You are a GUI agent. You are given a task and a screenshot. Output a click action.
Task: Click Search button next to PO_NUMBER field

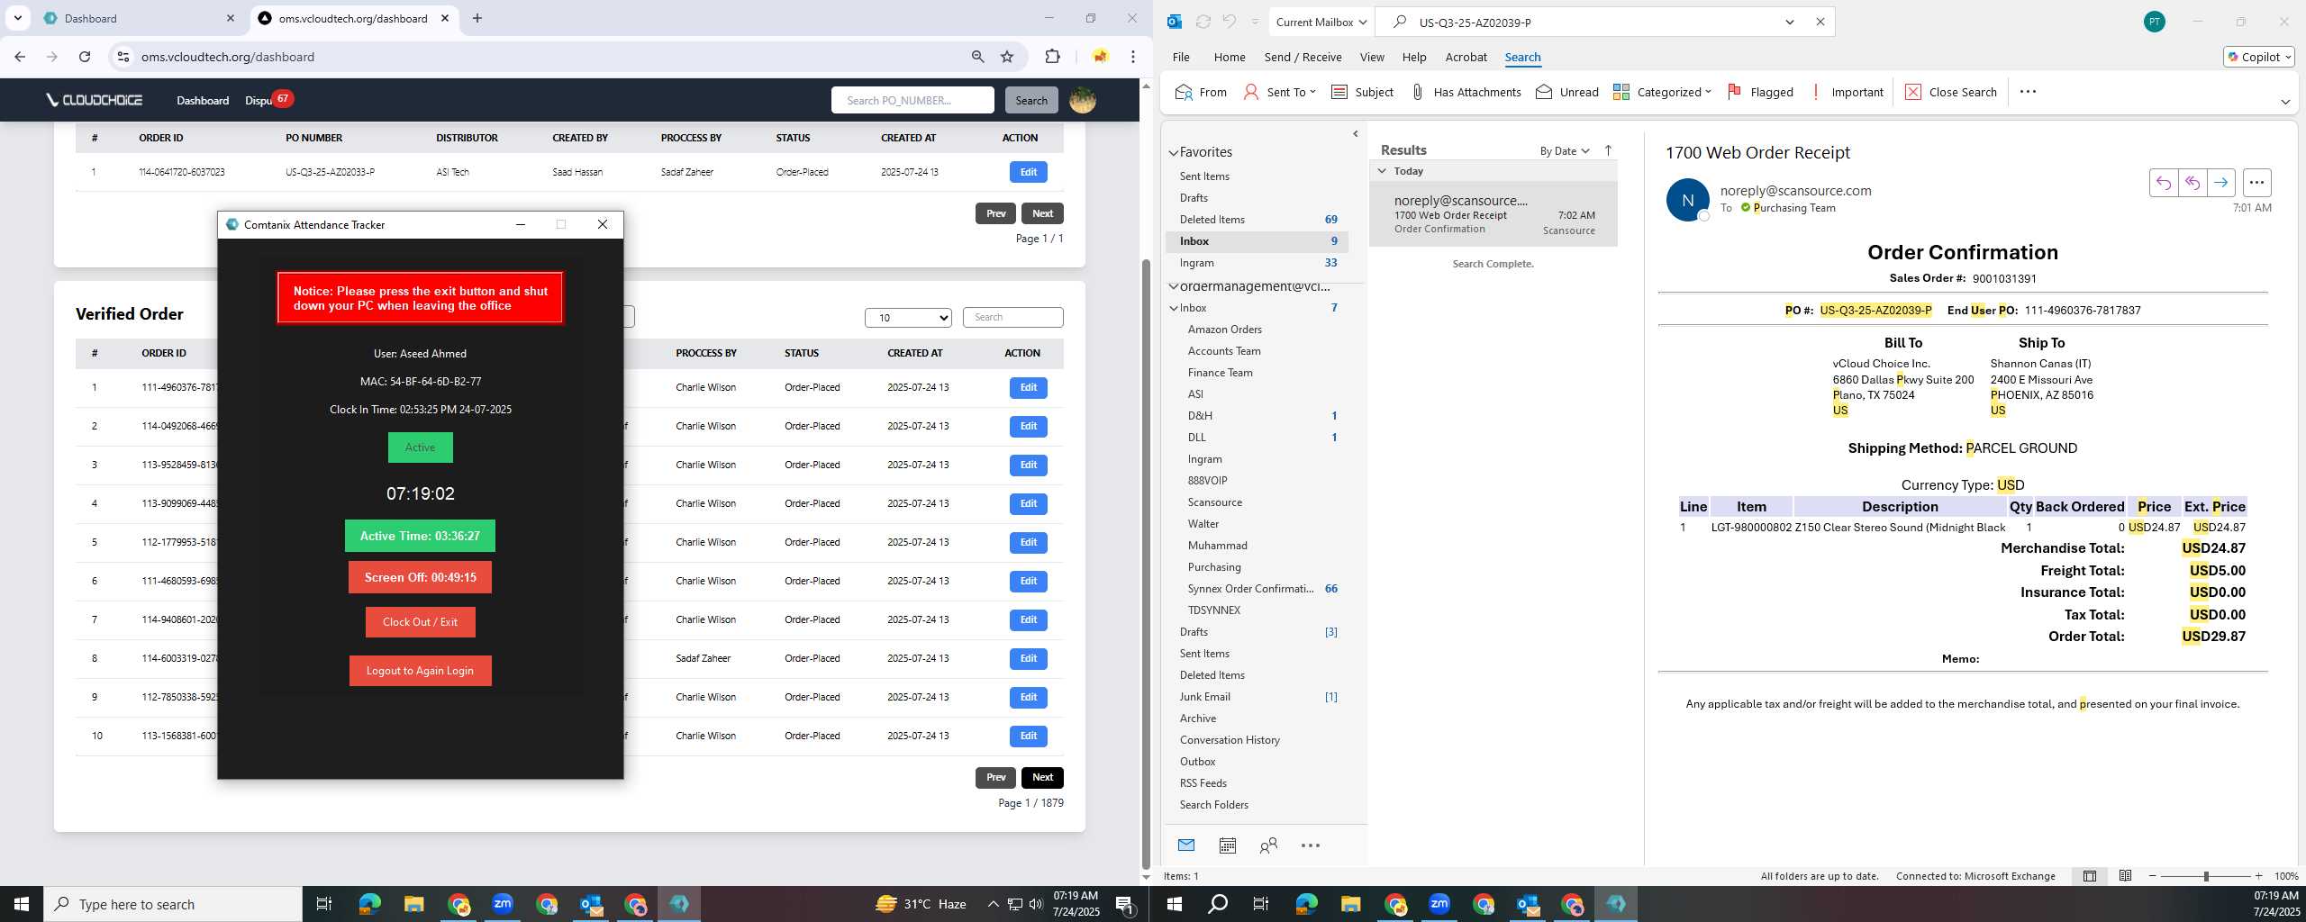(x=1031, y=100)
